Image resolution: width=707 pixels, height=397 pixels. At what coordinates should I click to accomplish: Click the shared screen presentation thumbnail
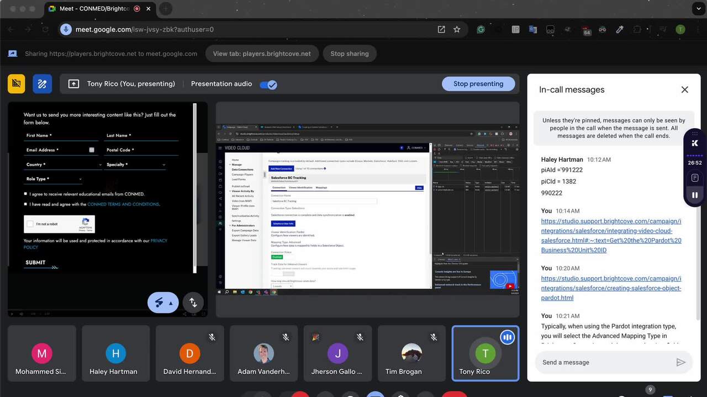point(367,209)
